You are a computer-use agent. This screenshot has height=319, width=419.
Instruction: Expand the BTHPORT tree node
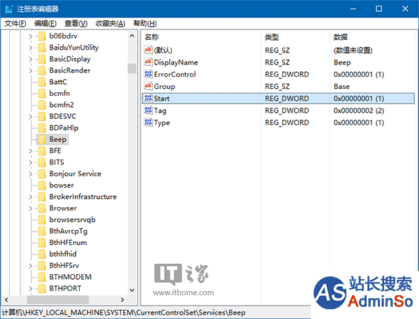(x=31, y=289)
